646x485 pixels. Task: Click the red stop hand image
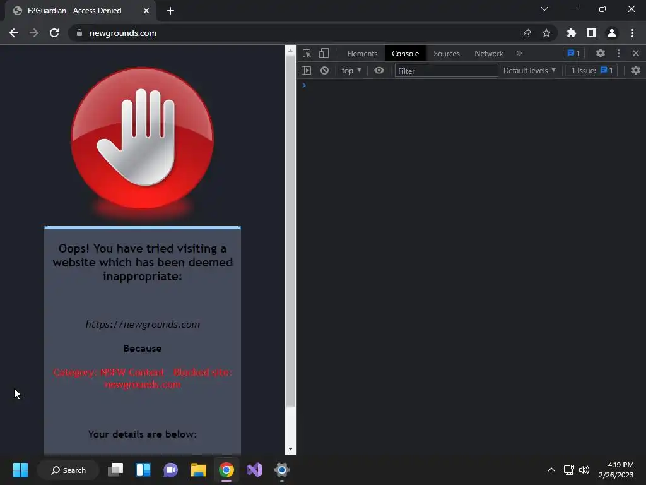[x=143, y=143]
